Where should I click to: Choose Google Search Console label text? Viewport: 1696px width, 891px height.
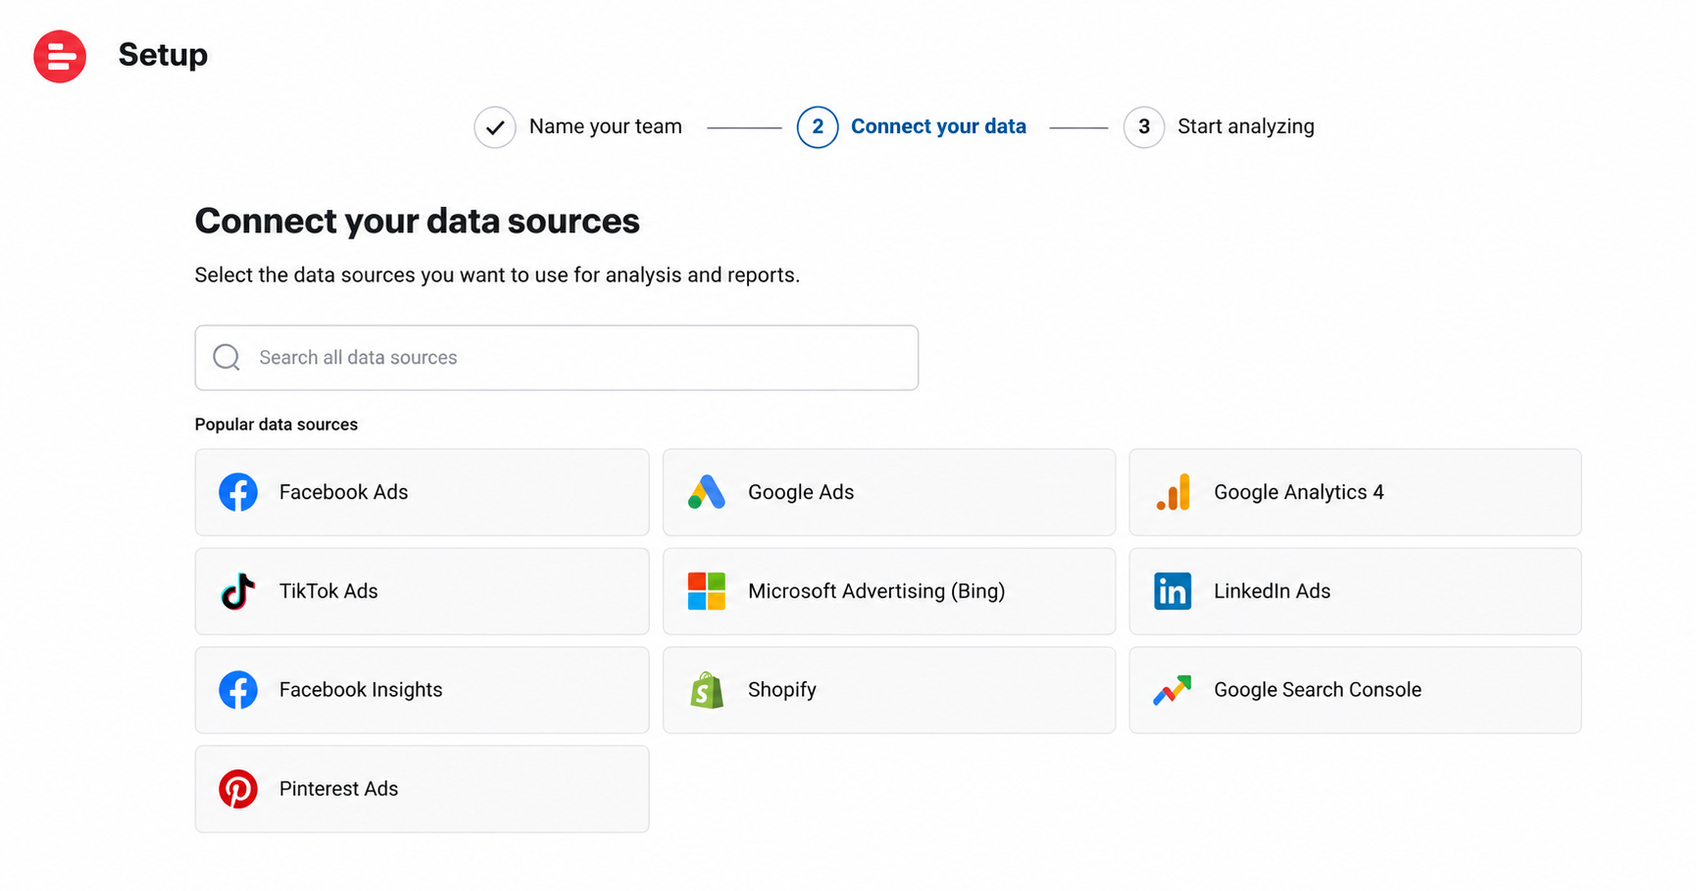point(1318,690)
